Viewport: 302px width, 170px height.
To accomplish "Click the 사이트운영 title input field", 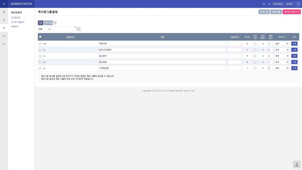I will pos(162,68).
